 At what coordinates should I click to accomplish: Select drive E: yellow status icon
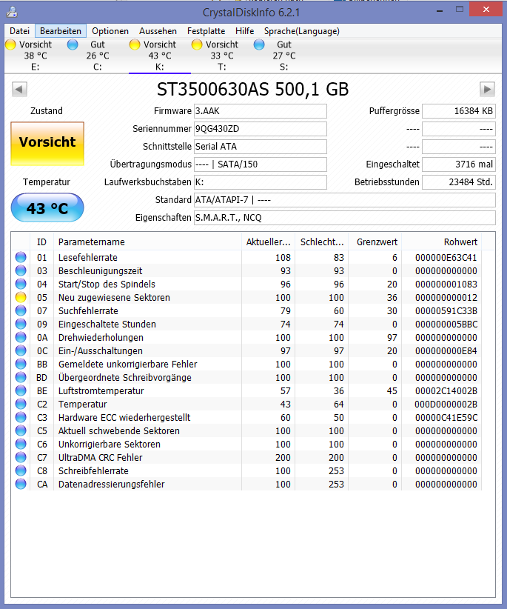[x=11, y=44]
